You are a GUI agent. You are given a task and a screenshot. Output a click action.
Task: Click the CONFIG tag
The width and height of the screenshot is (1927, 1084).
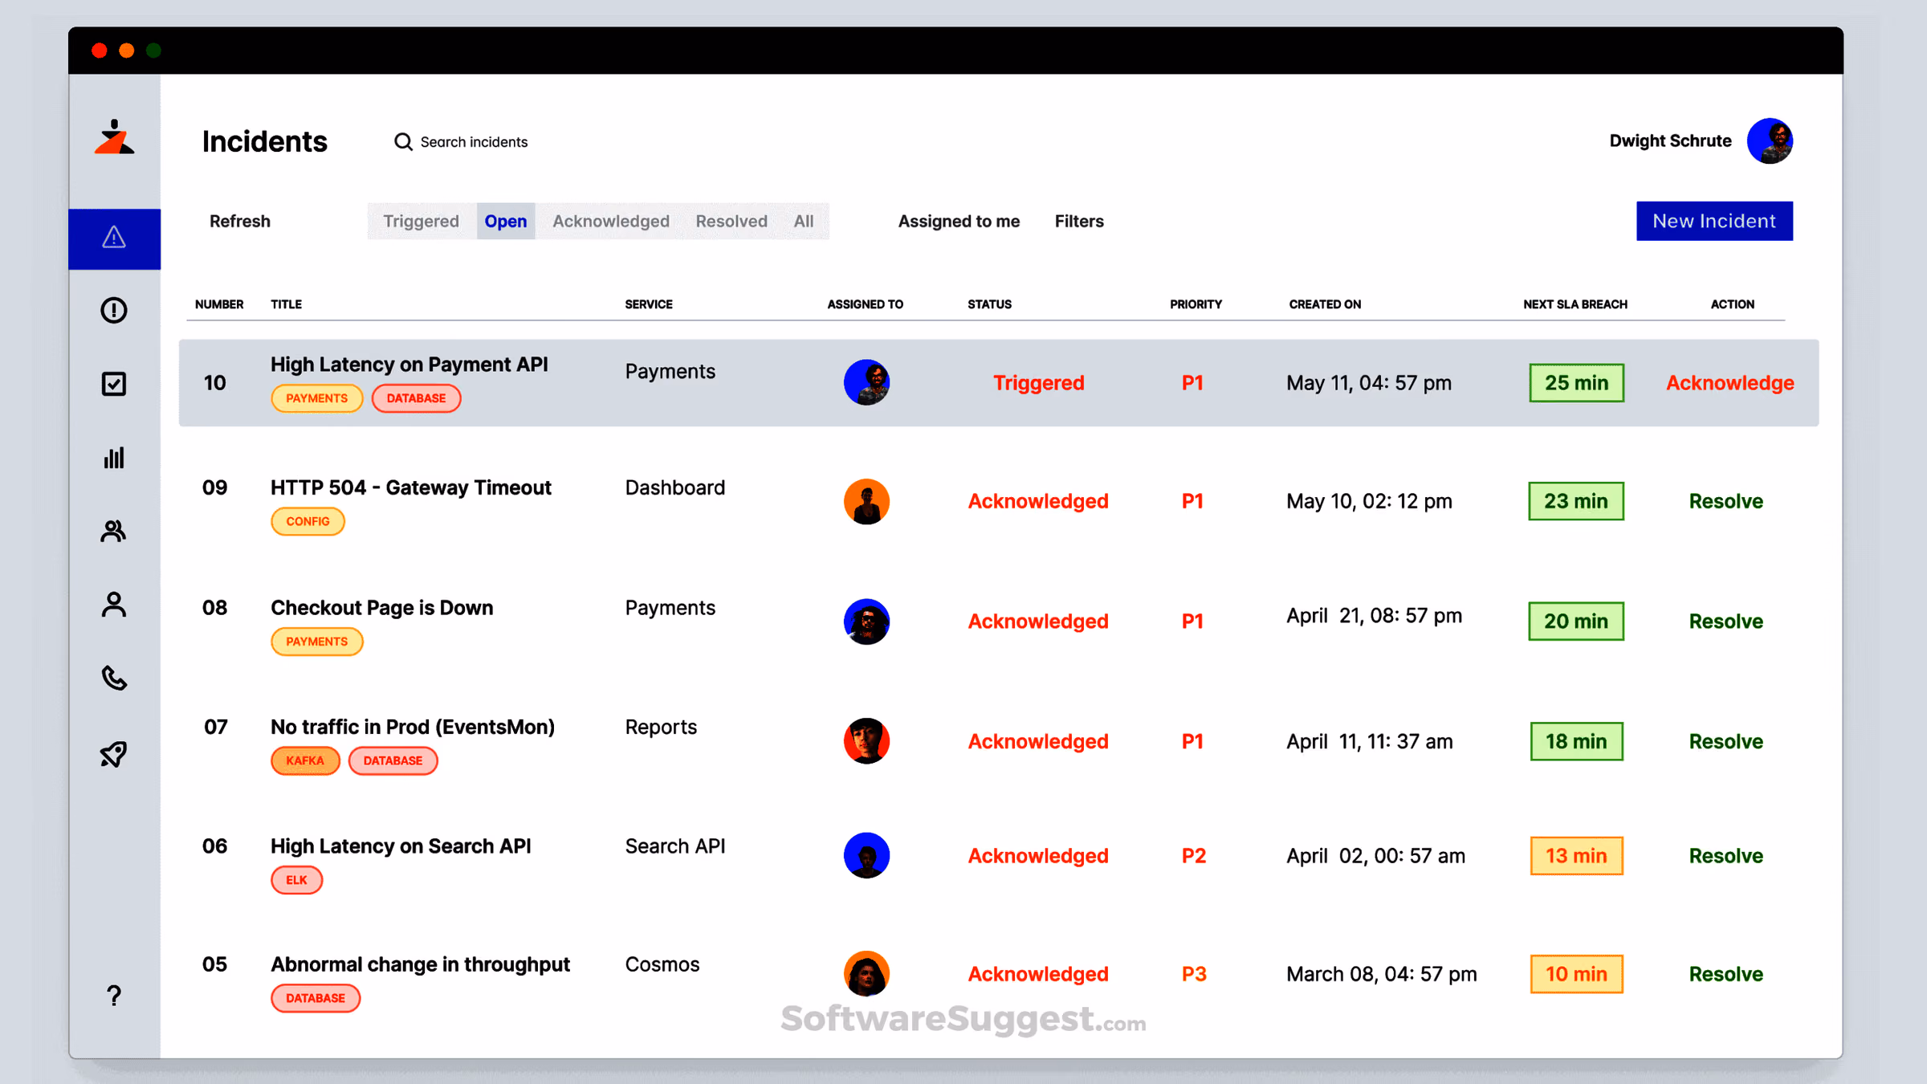(x=308, y=521)
